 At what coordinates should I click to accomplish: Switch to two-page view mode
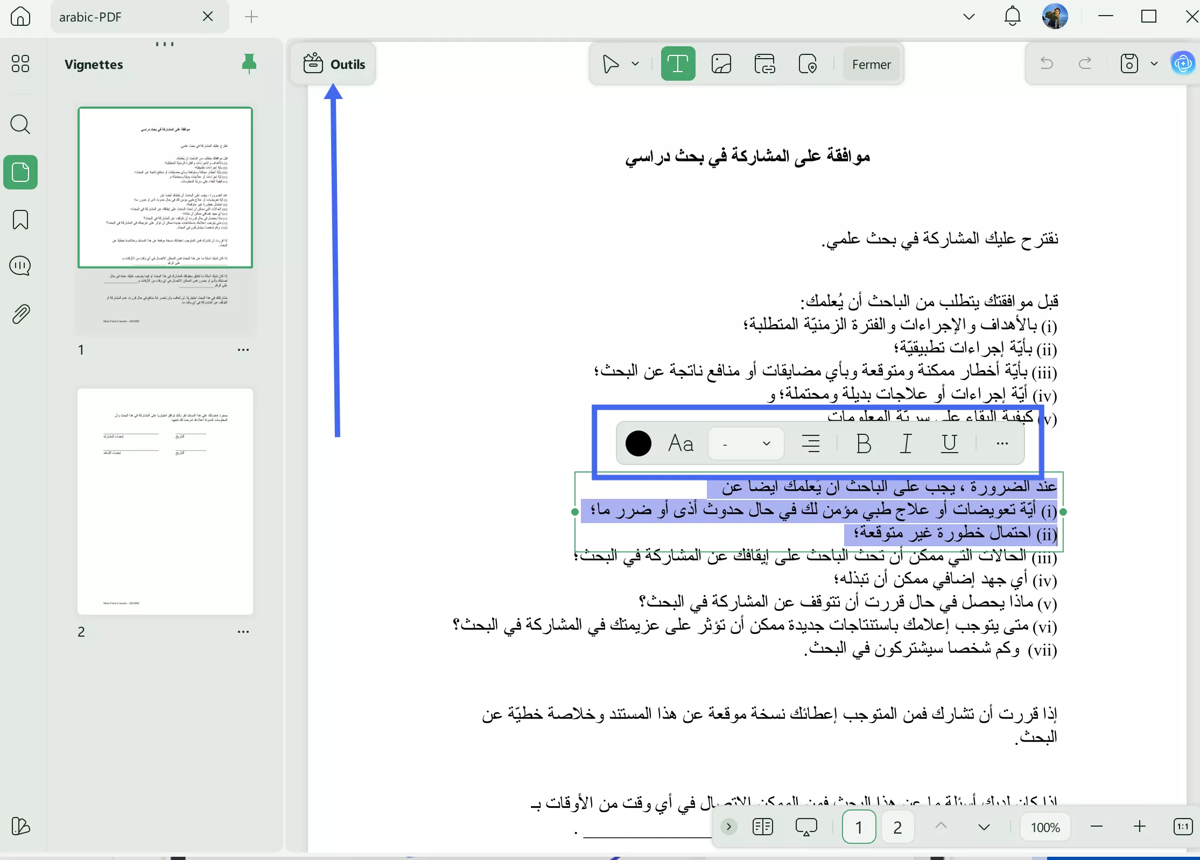pyautogui.click(x=762, y=827)
